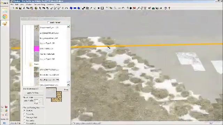The width and height of the screenshot is (223, 125).
Task: Click the question mark help icon
Action: (169, 8)
